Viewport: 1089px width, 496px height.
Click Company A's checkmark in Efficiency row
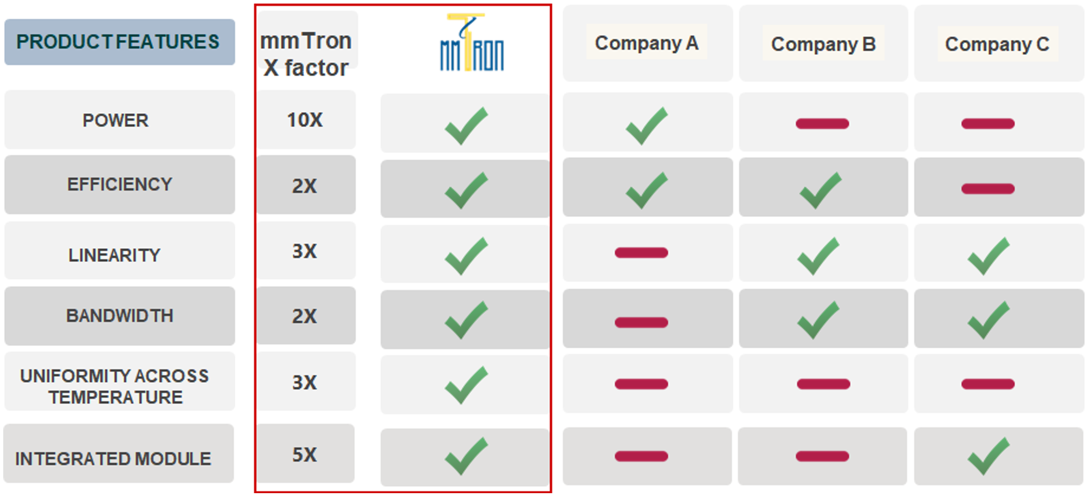coord(647,190)
